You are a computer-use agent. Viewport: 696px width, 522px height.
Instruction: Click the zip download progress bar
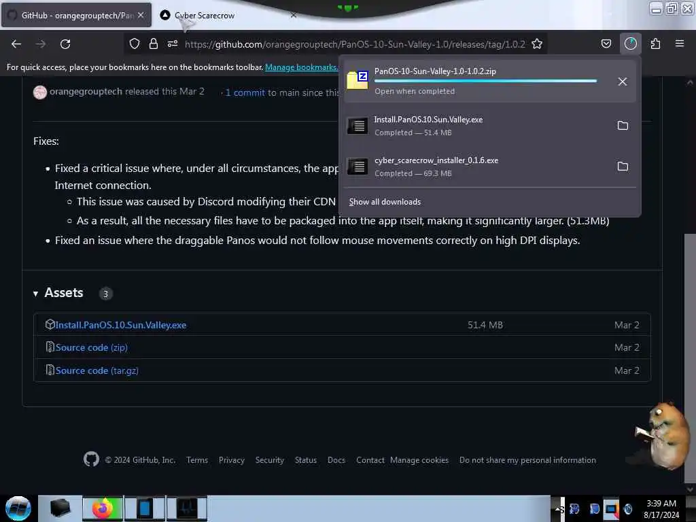pos(485,81)
